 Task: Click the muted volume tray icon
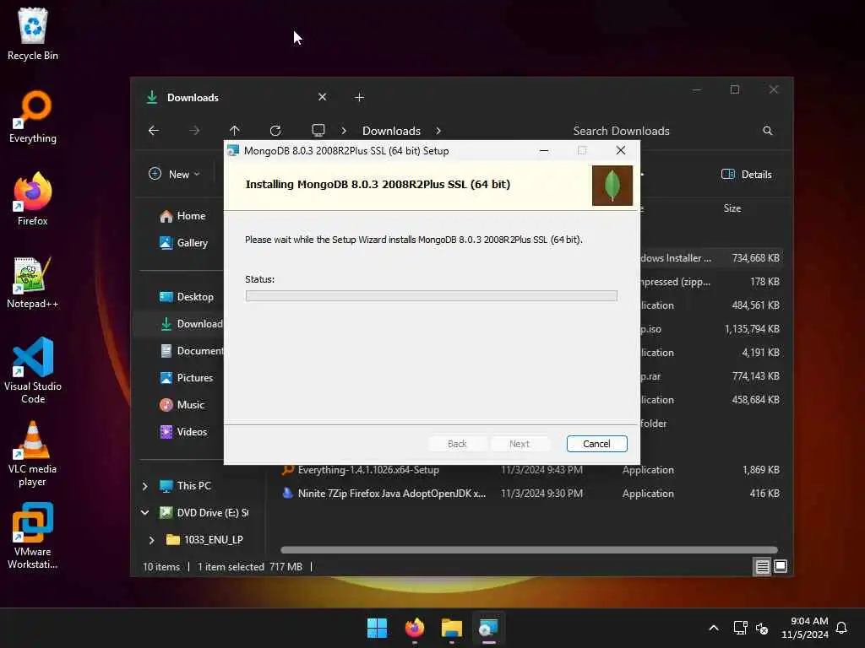(x=762, y=628)
